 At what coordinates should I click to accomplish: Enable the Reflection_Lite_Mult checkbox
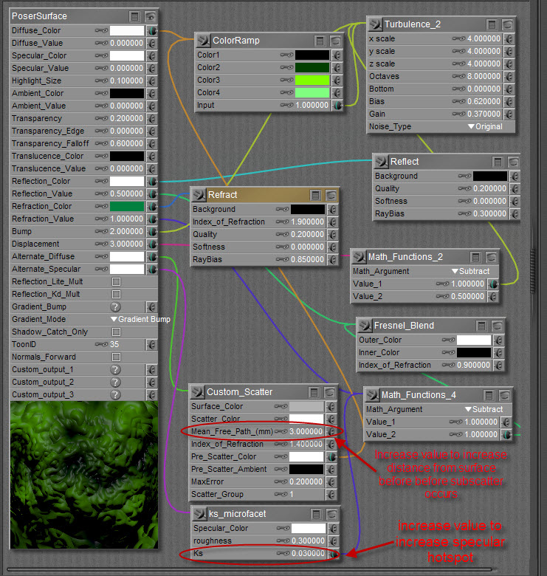[117, 282]
